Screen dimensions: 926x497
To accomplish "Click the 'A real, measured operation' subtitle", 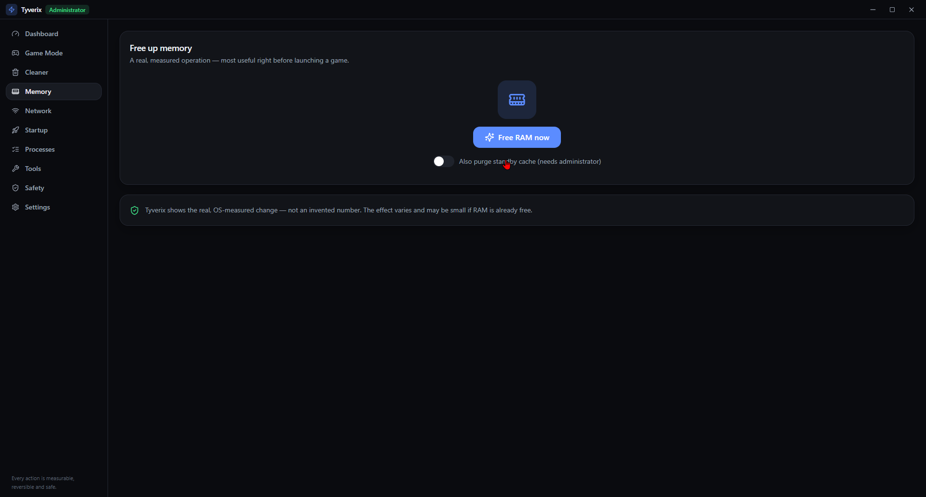I will coord(239,60).
